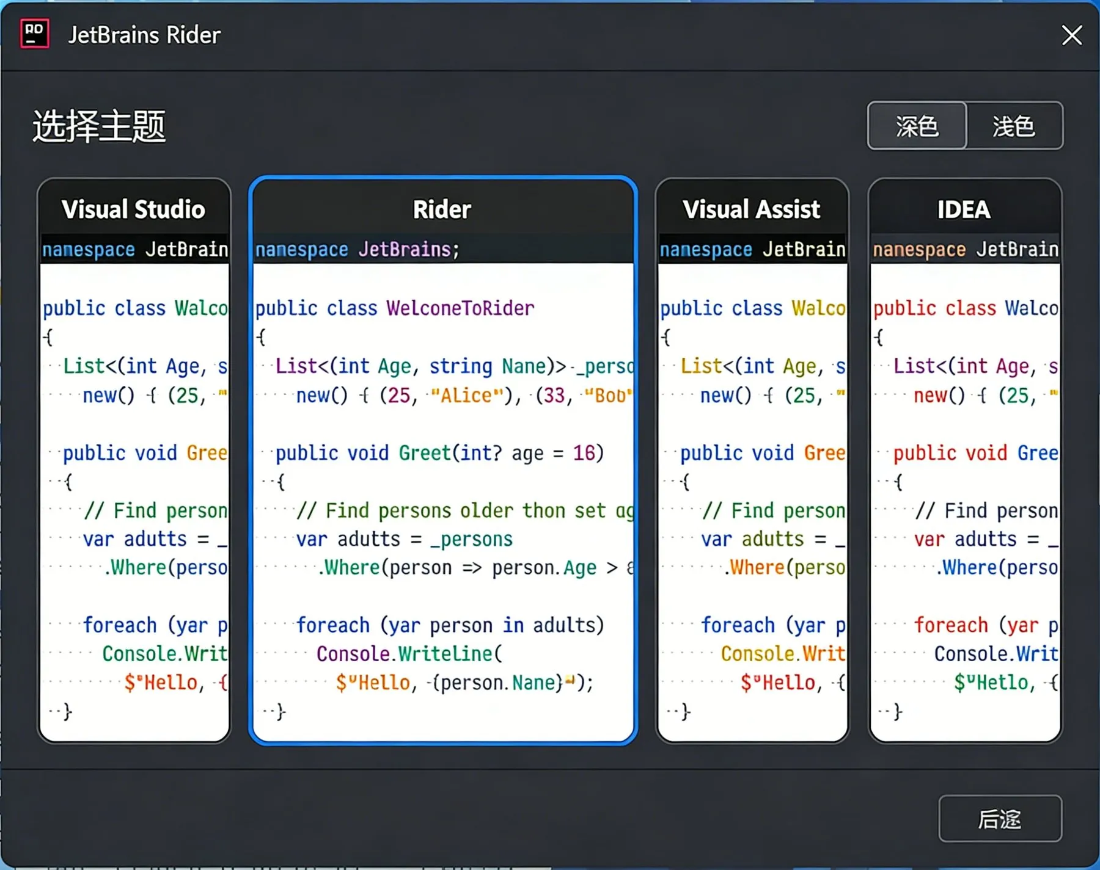Click the IDEA card title header

[x=964, y=209]
